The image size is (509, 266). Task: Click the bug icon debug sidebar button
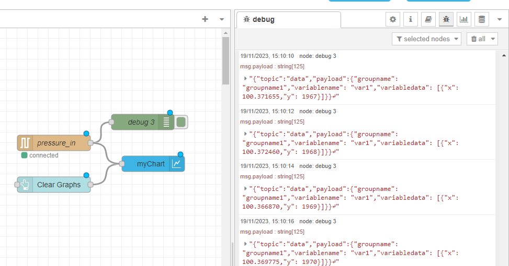(446, 20)
